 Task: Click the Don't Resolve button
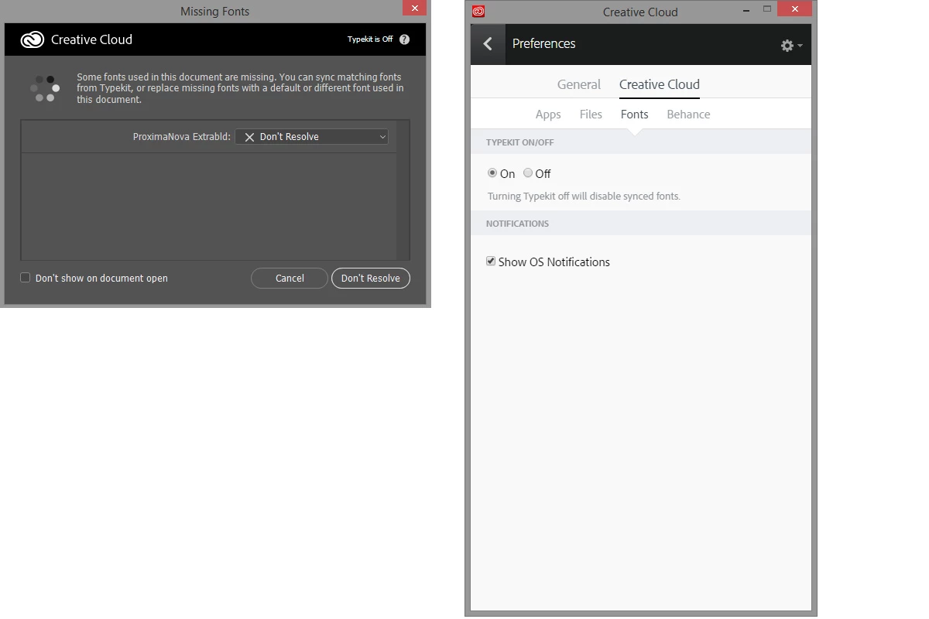371,278
